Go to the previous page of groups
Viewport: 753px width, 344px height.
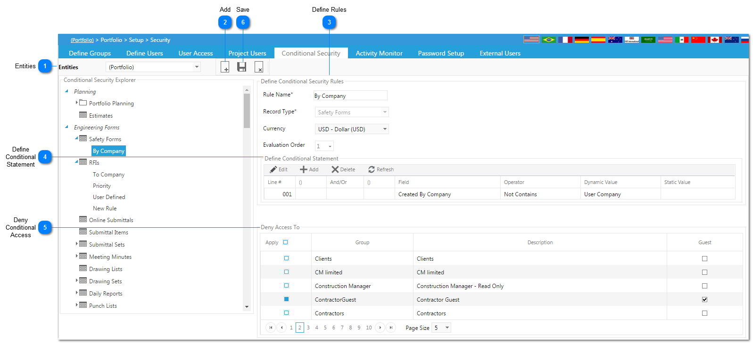click(282, 328)
